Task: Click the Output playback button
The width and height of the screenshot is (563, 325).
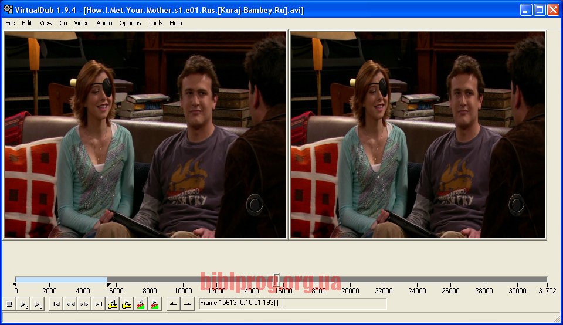Action: tap(38, 304)
